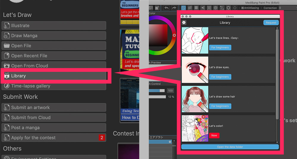Select Open Recent File entry
297x159 pixels.
[x=54, y=56]
